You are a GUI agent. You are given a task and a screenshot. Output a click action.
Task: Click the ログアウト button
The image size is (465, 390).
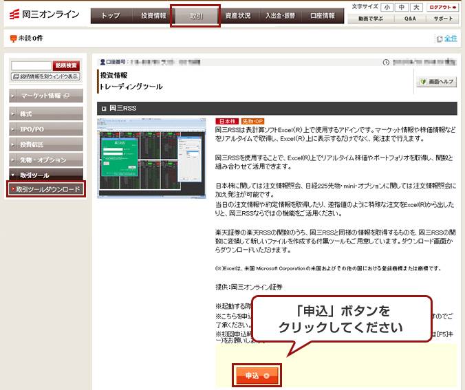[442, 8]
